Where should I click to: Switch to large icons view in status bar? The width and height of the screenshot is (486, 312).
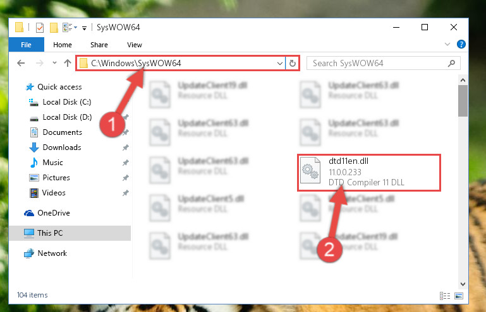pyautogui.click(x=459, y=296)
